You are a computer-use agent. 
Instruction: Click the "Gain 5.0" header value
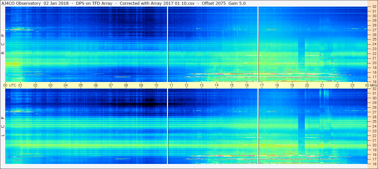click(237, 3)
